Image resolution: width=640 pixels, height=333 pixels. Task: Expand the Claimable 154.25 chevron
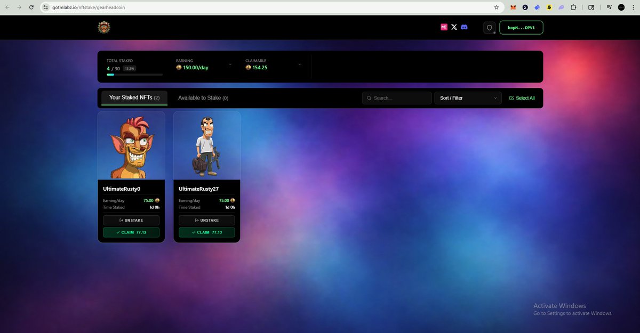tap(299, 64)
